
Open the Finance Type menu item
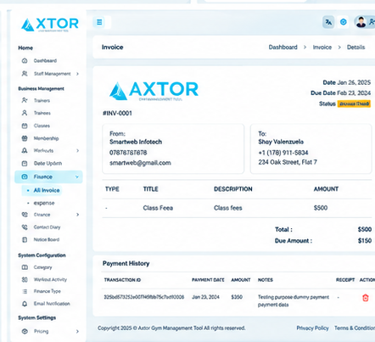pyautogui.click(x=48, y=291)
